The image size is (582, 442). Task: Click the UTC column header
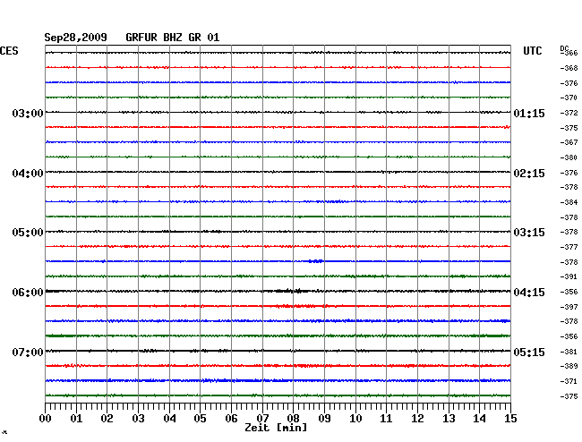coord(533,51)
